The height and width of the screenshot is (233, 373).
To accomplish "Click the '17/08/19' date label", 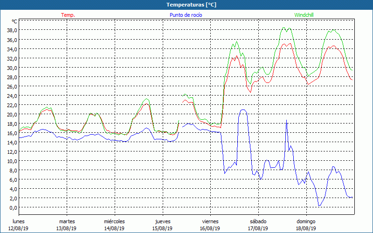I will click(258, 228).
